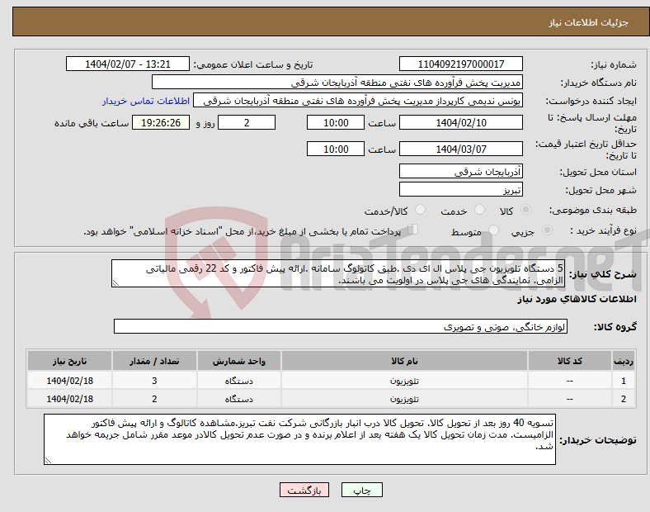The width and height of the screenshot is (650, 512).
Task: Select the کالا radio button
Action: pos(525,210)
